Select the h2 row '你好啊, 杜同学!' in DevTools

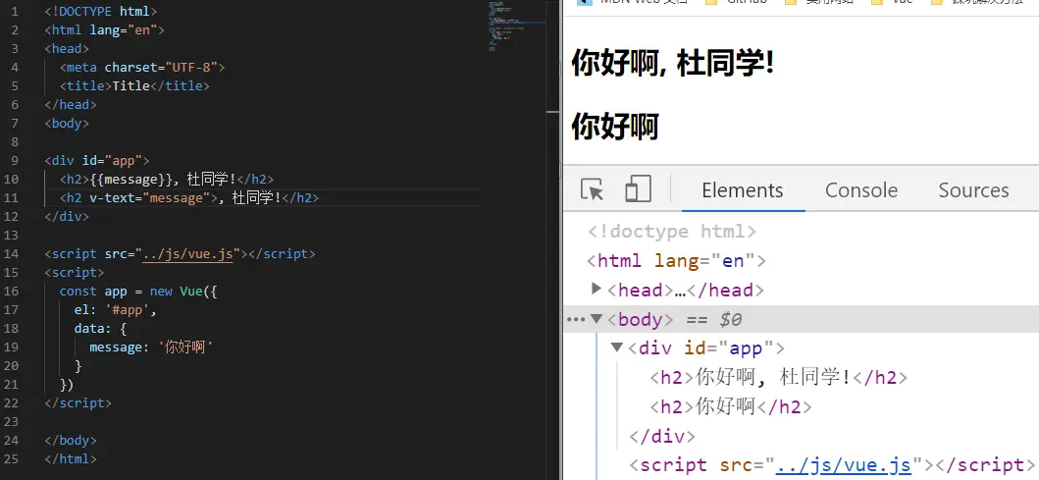(778, 378)
